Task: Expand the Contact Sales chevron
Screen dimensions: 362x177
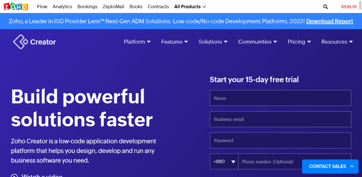Action: point(352,166)
